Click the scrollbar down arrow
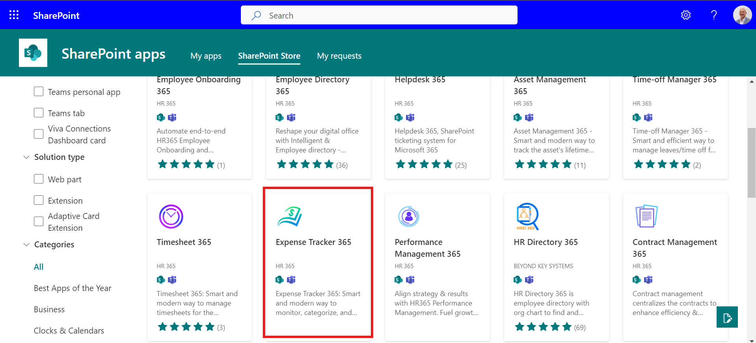The width and height of the screenshot is (756, 343). tap(751, 341)
